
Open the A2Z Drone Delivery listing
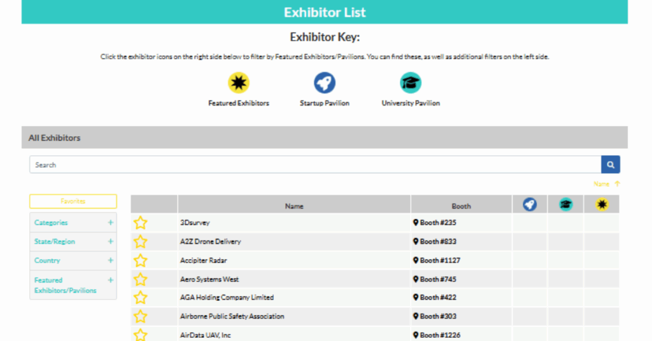point(210,241)
